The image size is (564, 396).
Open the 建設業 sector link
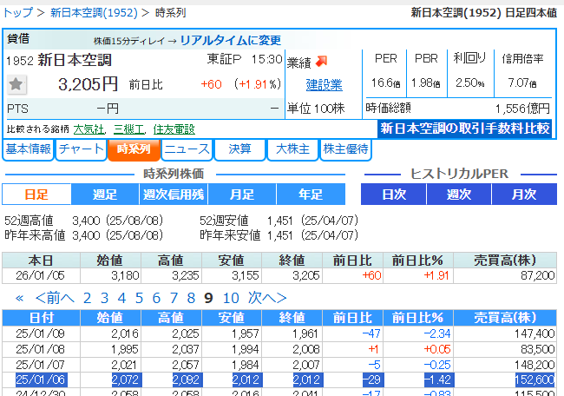[x=324, y=85]
